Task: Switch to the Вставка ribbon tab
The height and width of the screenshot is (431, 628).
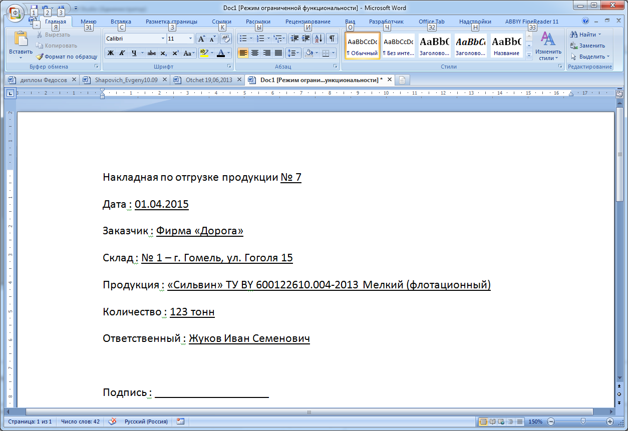Action: pyautogui.click(x=121, y=22)
